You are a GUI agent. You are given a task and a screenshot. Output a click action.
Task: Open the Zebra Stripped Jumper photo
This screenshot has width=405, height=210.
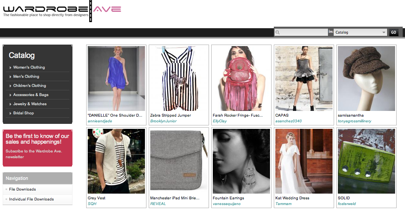(x=179, y=79)
